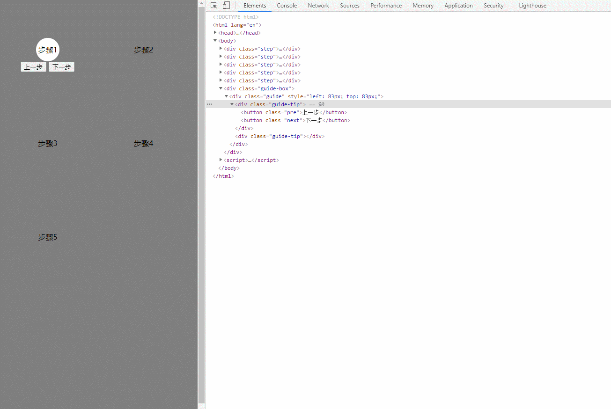Viewport: 611px width, 409px height.
Task: Expand the head element node
Action: coord(215,33)
